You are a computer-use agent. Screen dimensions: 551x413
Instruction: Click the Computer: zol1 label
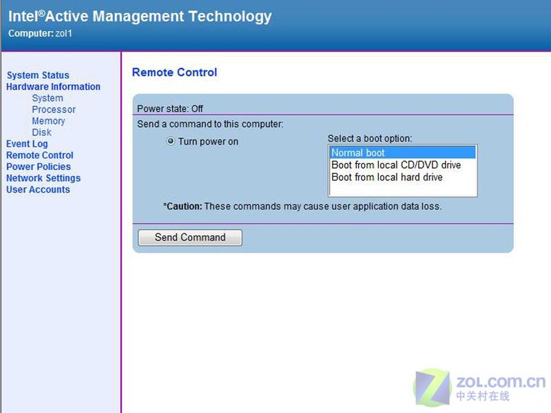40,33
